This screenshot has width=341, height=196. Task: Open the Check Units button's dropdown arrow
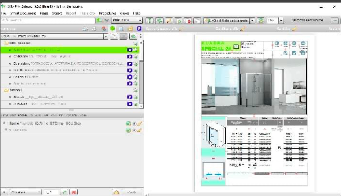click(x=252, y=21)
